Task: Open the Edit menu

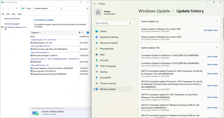Action: click(8, 14)
